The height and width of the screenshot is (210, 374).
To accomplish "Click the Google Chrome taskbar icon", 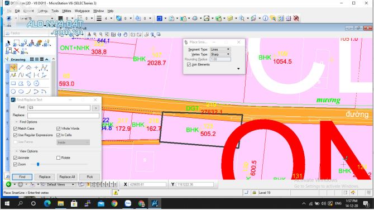I will 114,203.
